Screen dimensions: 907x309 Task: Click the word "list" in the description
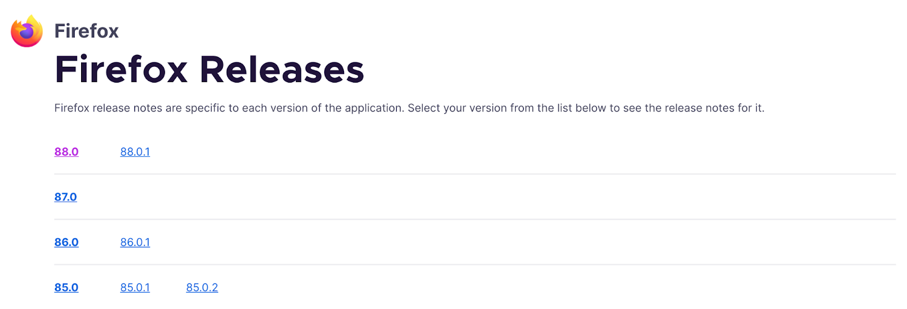pos(564,108)
